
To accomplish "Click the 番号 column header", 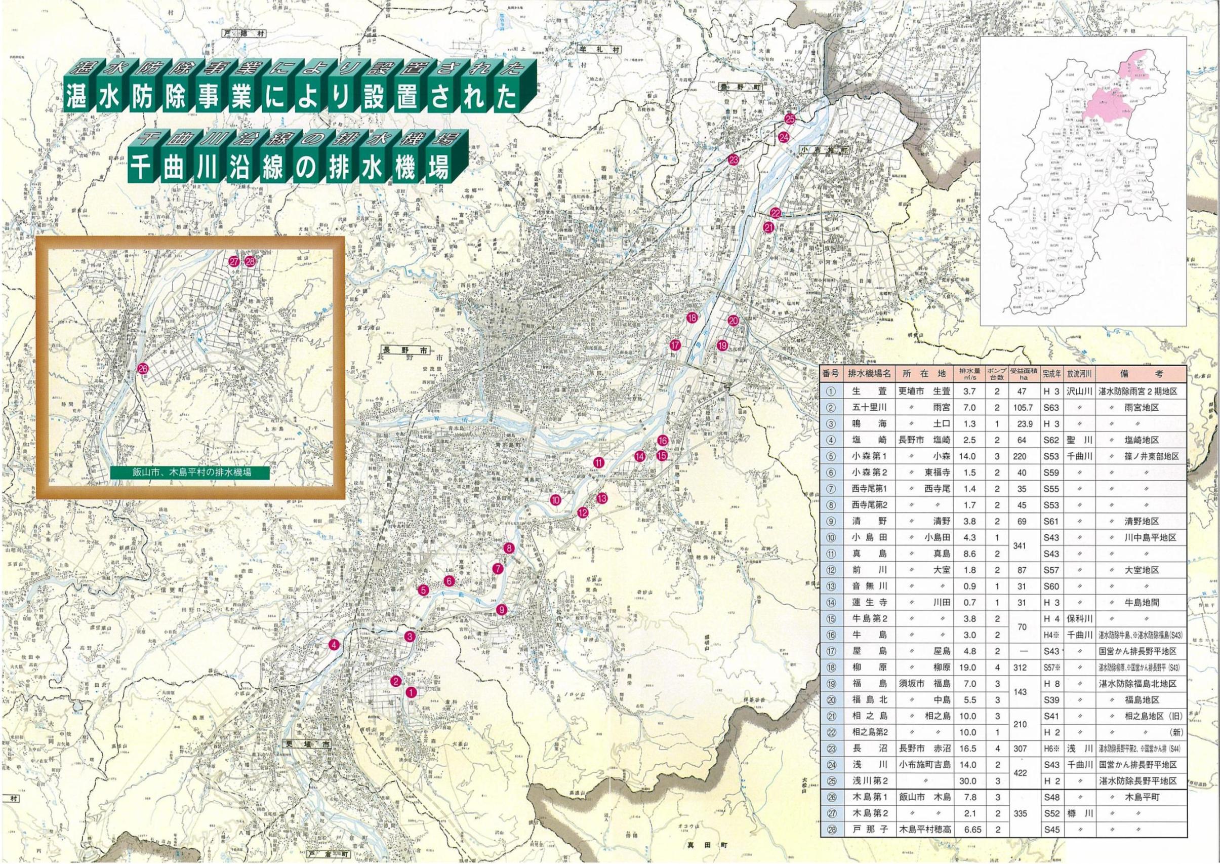I will (830, 374).
